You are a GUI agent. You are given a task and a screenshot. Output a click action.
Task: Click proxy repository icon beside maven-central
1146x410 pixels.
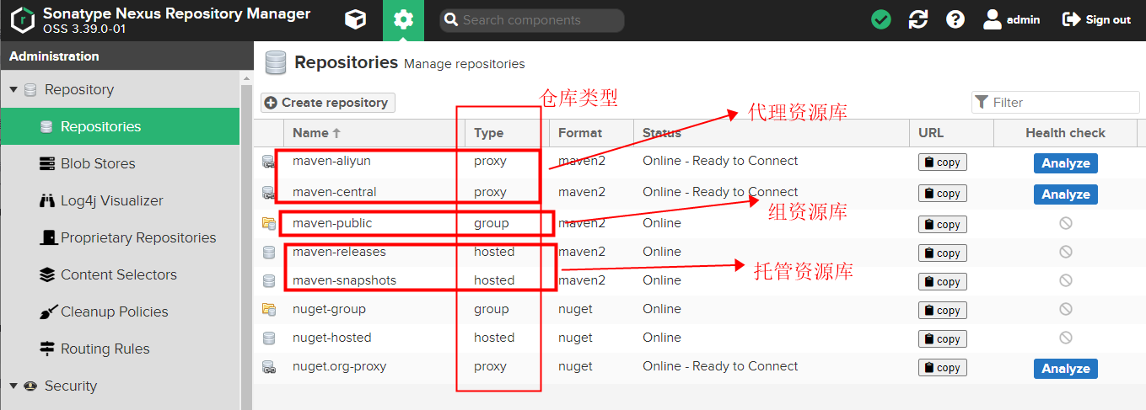[269, 193]
